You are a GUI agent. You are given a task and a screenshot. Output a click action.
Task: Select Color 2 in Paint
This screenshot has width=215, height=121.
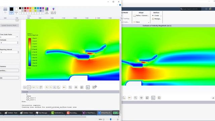click(16, 11)
